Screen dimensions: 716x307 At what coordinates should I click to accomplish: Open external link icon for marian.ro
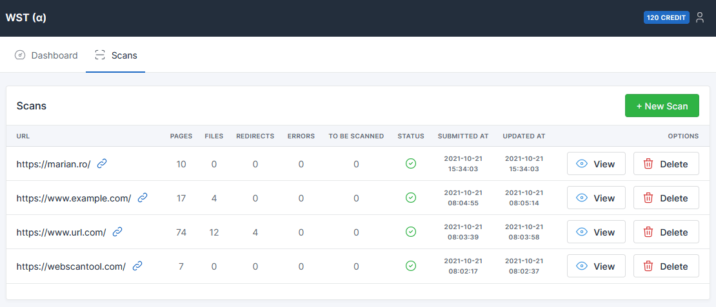click(102, 163)
